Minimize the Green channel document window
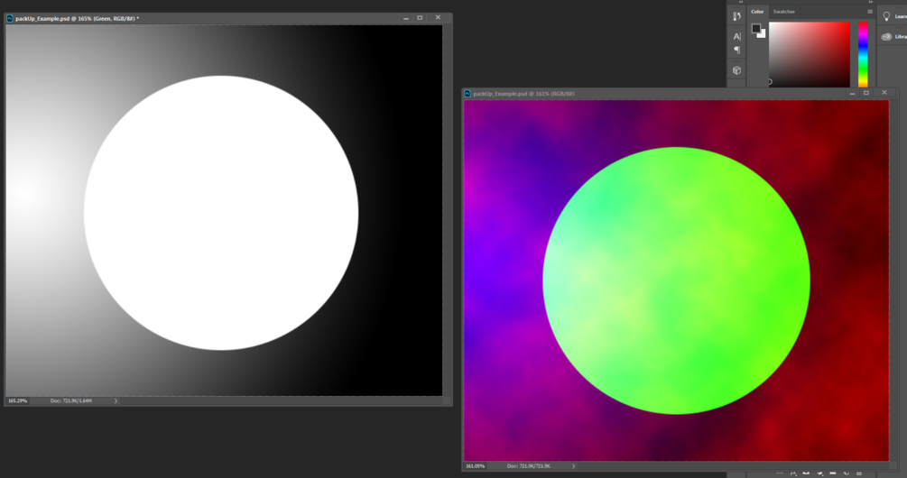 coord(406,18)
